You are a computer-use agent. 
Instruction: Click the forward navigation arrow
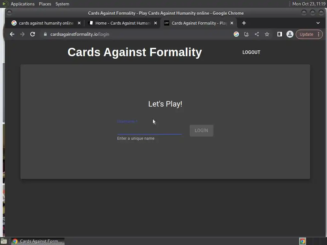click(x=22, y=34)
